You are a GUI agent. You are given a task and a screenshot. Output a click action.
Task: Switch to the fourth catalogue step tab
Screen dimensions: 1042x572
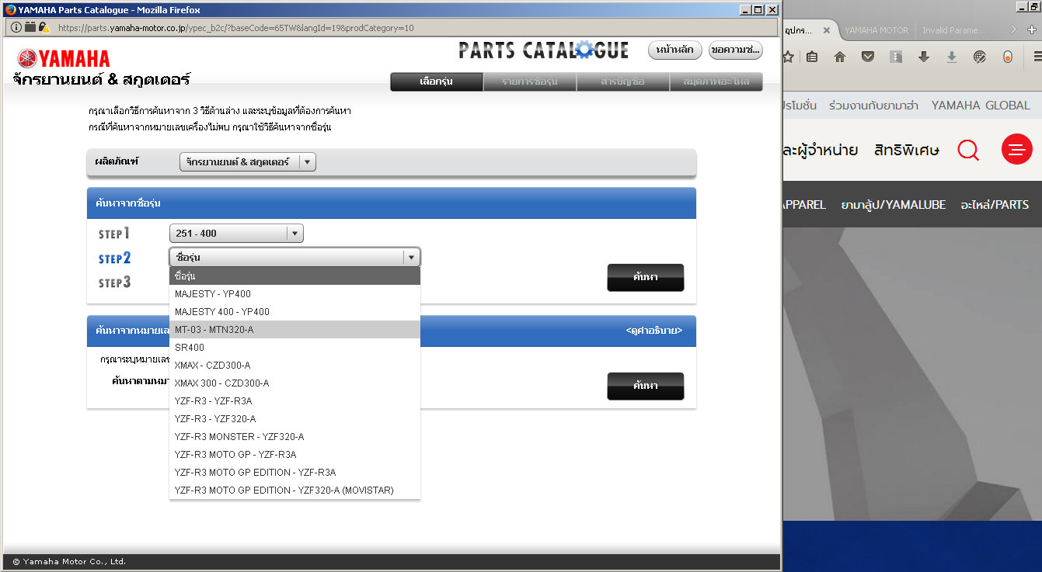click(716, 81)
